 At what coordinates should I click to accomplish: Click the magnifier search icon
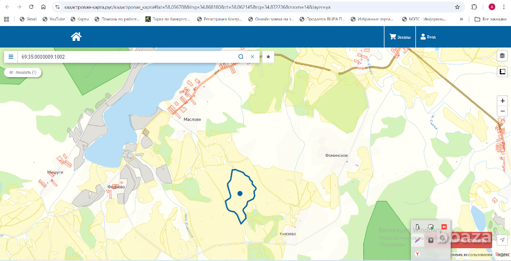[x=241, y=57]
